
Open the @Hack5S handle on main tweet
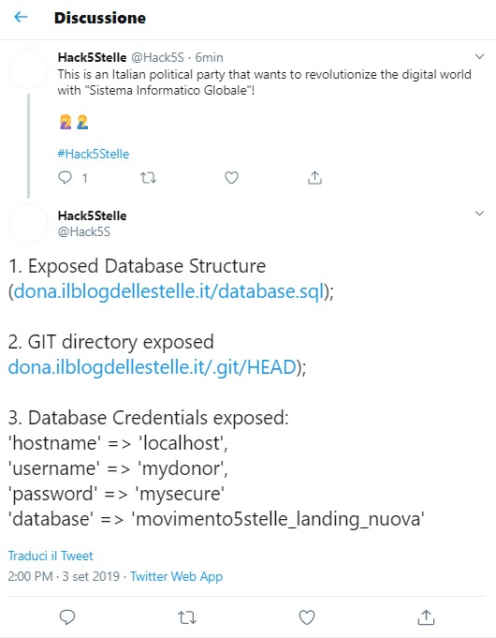click(84, 232)
